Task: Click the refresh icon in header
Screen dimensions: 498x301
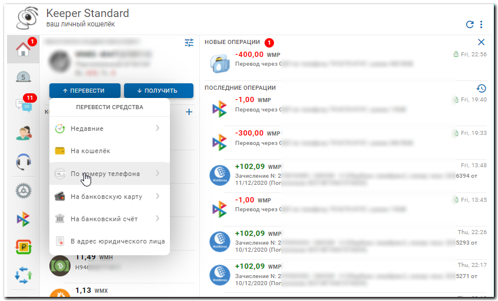Action: 469,25
